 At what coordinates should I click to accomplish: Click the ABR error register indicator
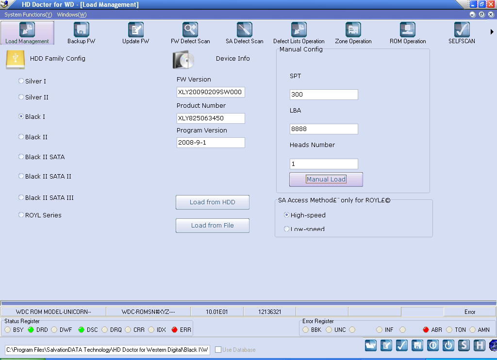point(426,329)
